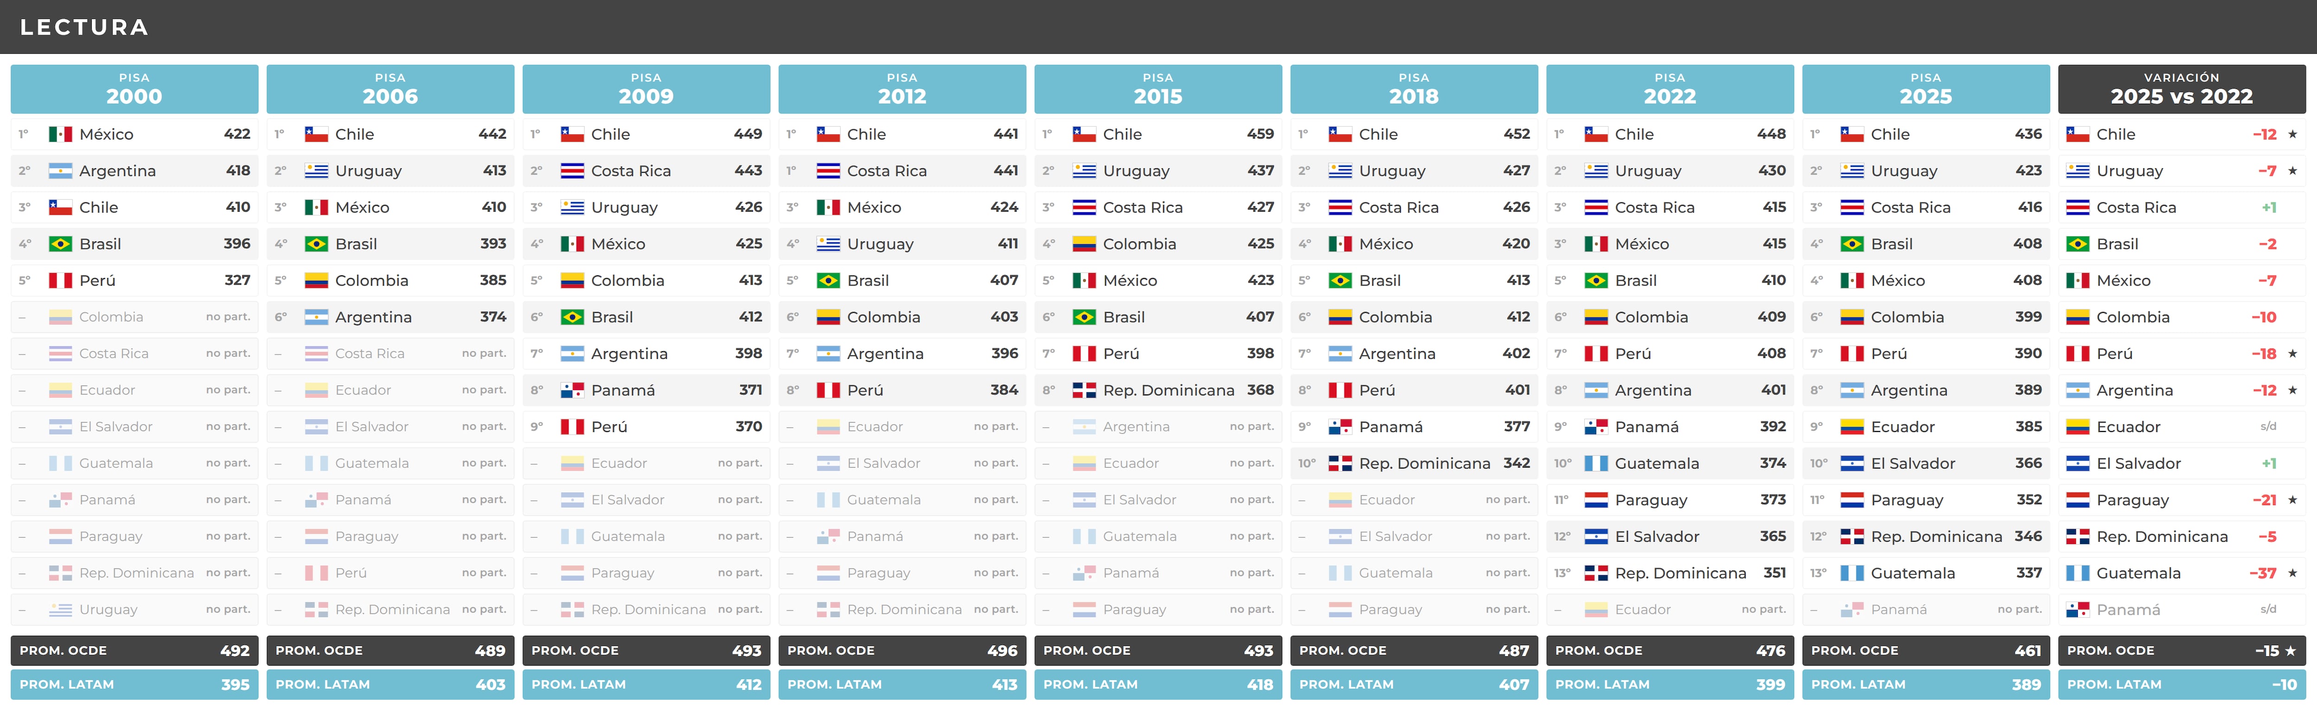Click the Colombia flag in PISA 2006 ranked fifth

pos(317,281)
